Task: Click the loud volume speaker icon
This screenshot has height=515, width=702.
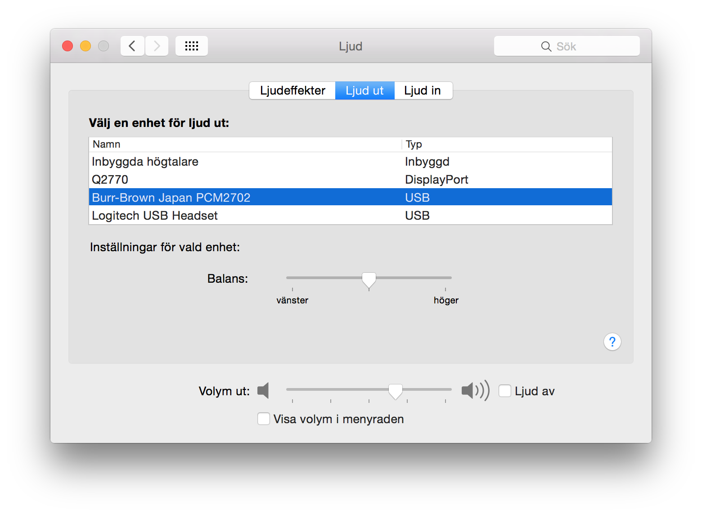Action: (x=475, y=391)
